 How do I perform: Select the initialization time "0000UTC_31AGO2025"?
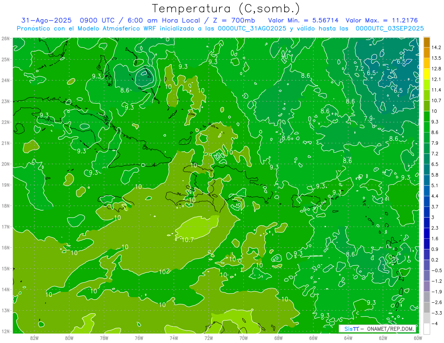pyautogui.click(x=252, y=28)
